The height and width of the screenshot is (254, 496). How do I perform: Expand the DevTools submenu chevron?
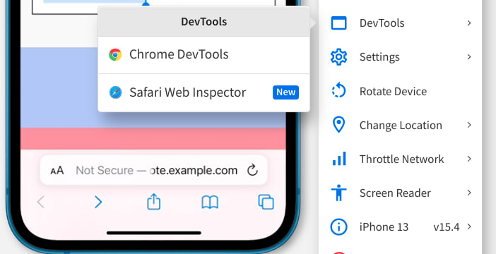pyautogui.click(x=469, y=23)
